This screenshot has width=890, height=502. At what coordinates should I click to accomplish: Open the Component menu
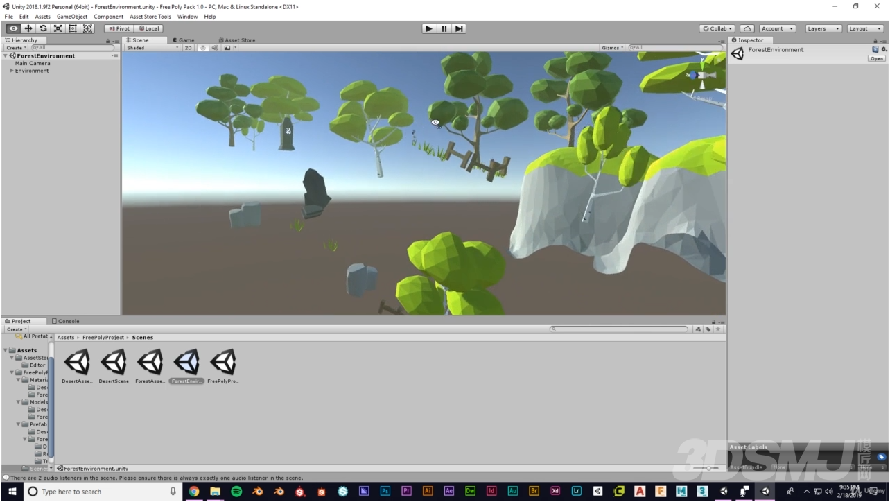pyautogui.click(x=108, y=17)
